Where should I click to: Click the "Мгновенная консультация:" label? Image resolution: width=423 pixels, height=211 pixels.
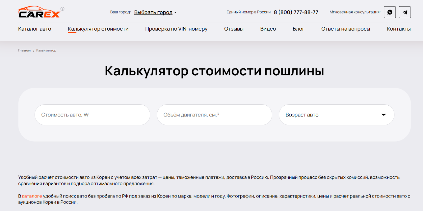355,12
